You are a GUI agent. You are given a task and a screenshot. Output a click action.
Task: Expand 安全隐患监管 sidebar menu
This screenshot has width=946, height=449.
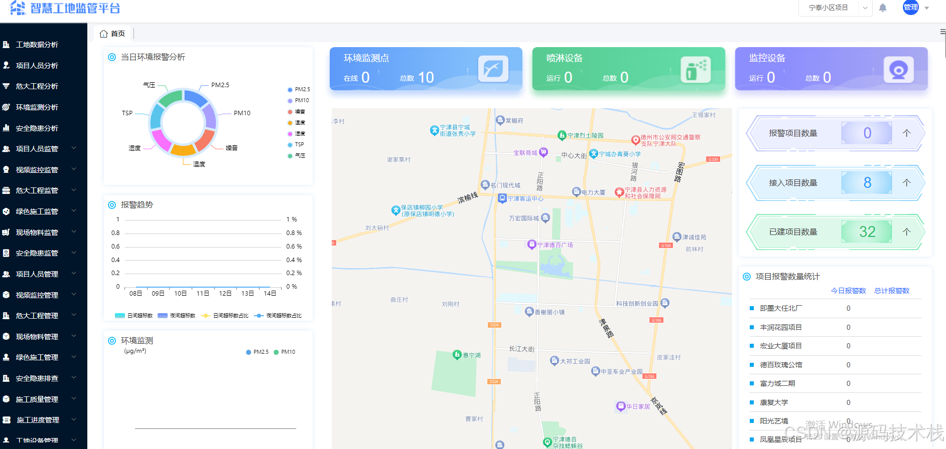pos(74,253)
